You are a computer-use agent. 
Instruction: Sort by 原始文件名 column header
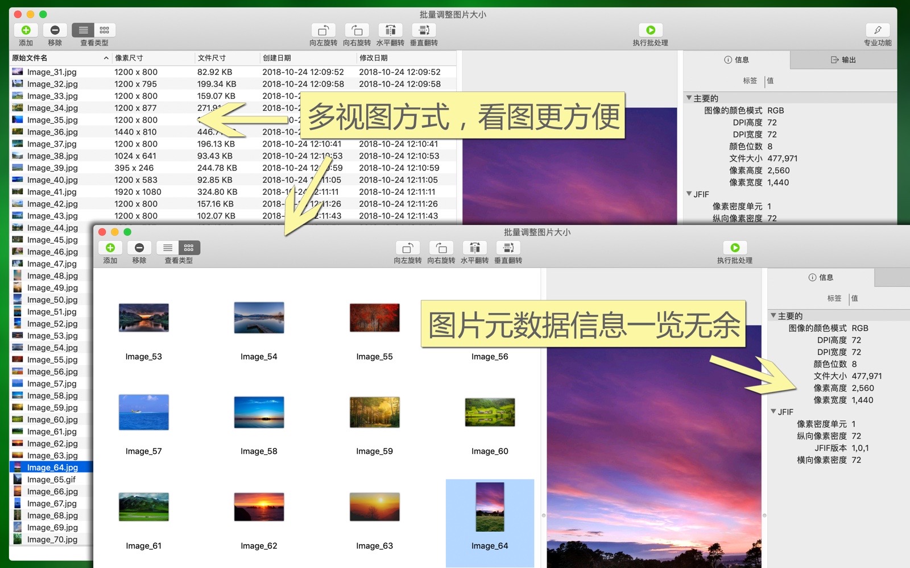tap(57, 58)
